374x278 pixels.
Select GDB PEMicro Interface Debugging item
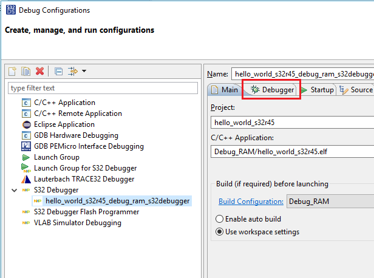click(x=89, y=146)
